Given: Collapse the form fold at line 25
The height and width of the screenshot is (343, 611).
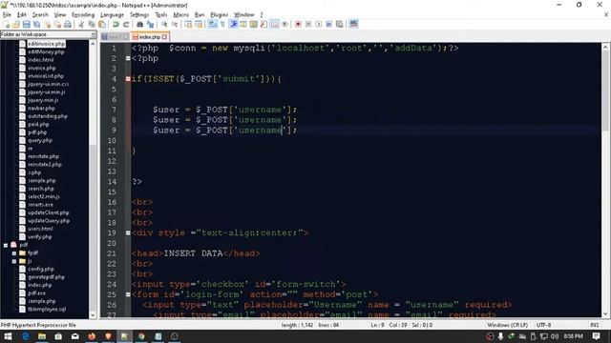Looking at the screenshot, I should [128, 294].
